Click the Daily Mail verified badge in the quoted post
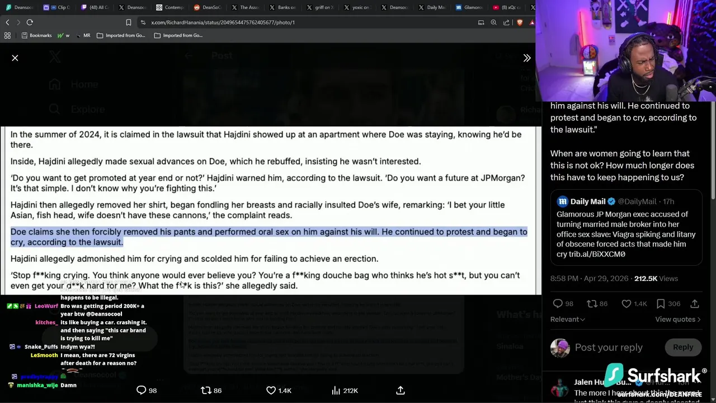Screen dimensions: 716x403 coord(611,201)
